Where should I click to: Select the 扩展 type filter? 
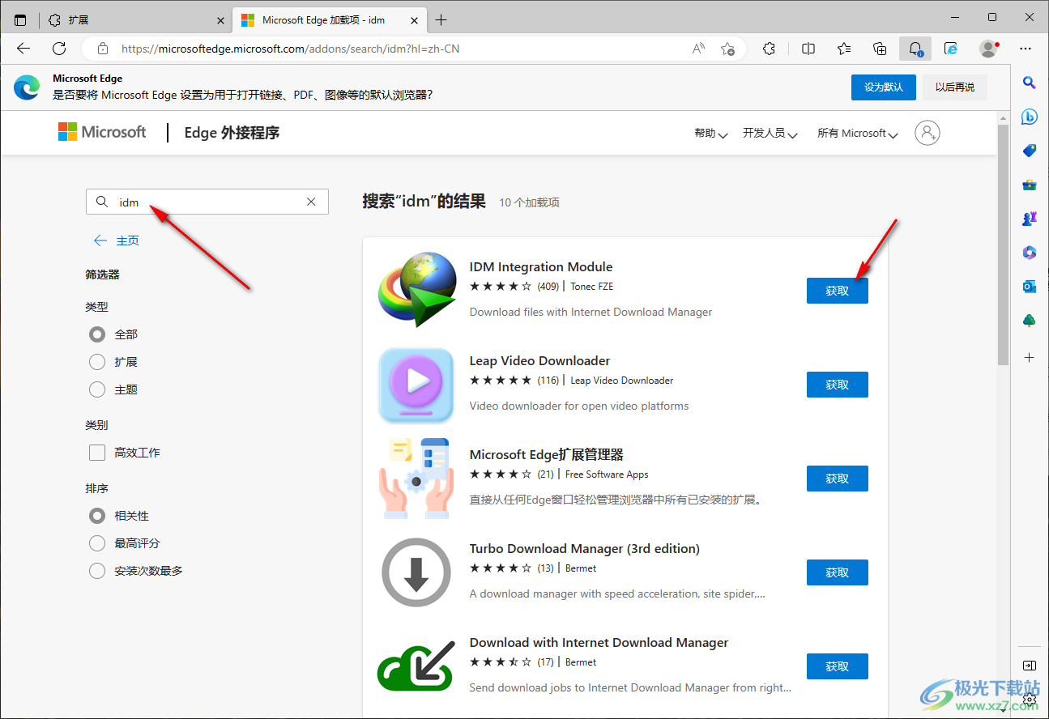(97, 362)
